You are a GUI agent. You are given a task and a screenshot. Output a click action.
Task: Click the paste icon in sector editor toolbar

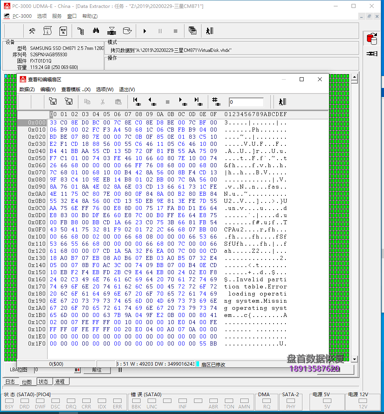click(118, 102)
